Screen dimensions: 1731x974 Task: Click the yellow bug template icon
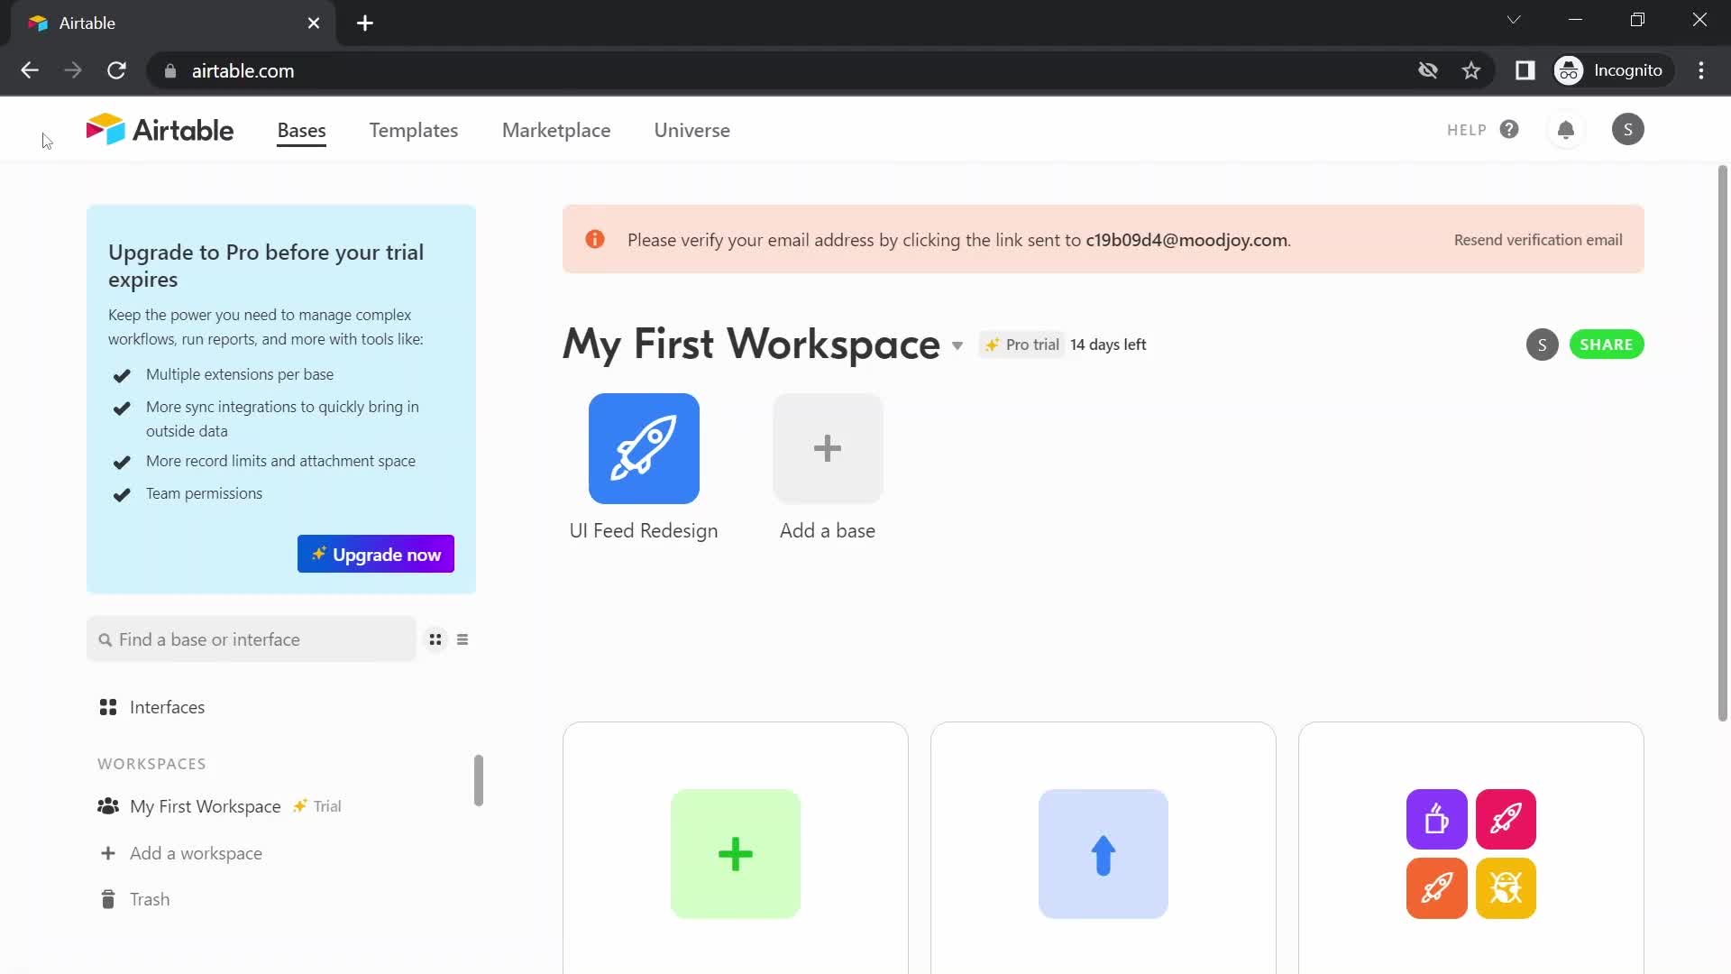1506,888
